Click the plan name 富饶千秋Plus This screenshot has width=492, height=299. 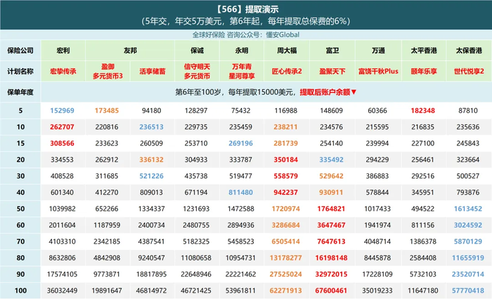tap(378, 72)
